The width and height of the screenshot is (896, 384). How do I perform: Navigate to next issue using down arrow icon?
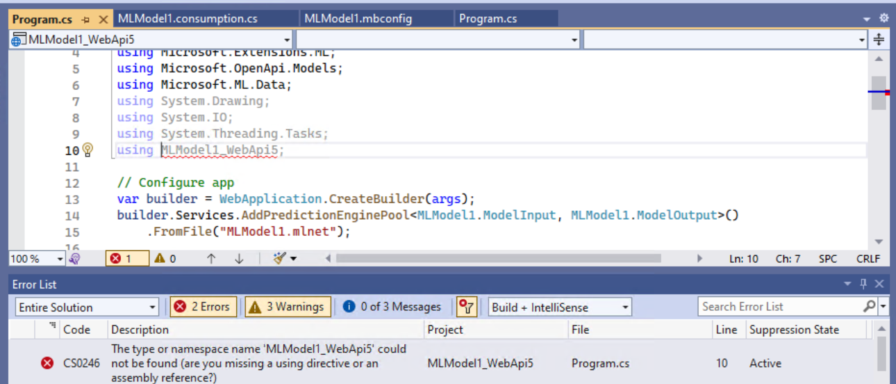pyautogui.click(x=238, y=258)
